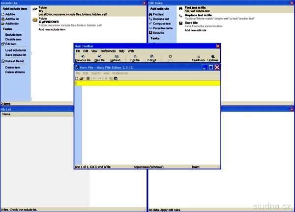Click Add folder in Include List sidebar
This screenshot has width=295, height=212.
(x=10, y=24)
